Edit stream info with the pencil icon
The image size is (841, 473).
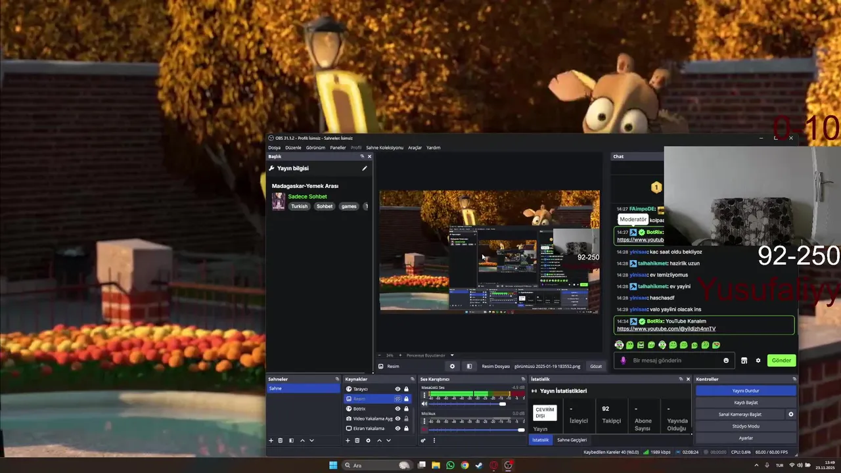[x=365, y=168]
